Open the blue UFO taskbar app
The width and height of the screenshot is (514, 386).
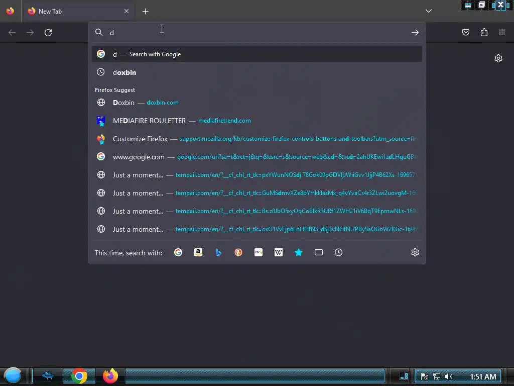(x=48, y=376)
